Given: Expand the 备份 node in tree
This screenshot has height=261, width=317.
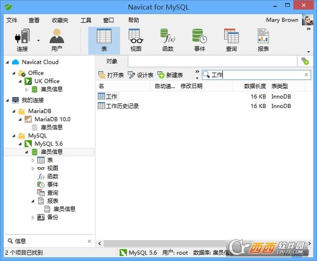Looking at the screenshot, I should coord(33,218).
